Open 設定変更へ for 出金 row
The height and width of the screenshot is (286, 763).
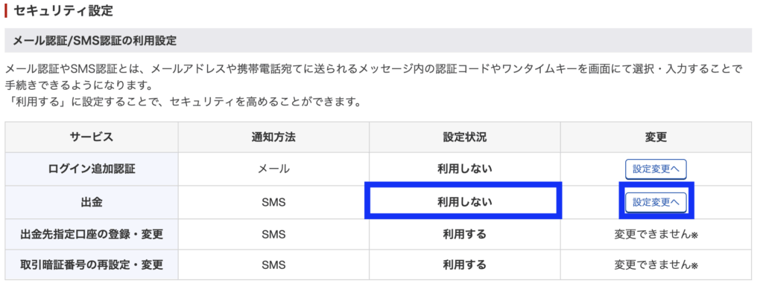point(656,202)
